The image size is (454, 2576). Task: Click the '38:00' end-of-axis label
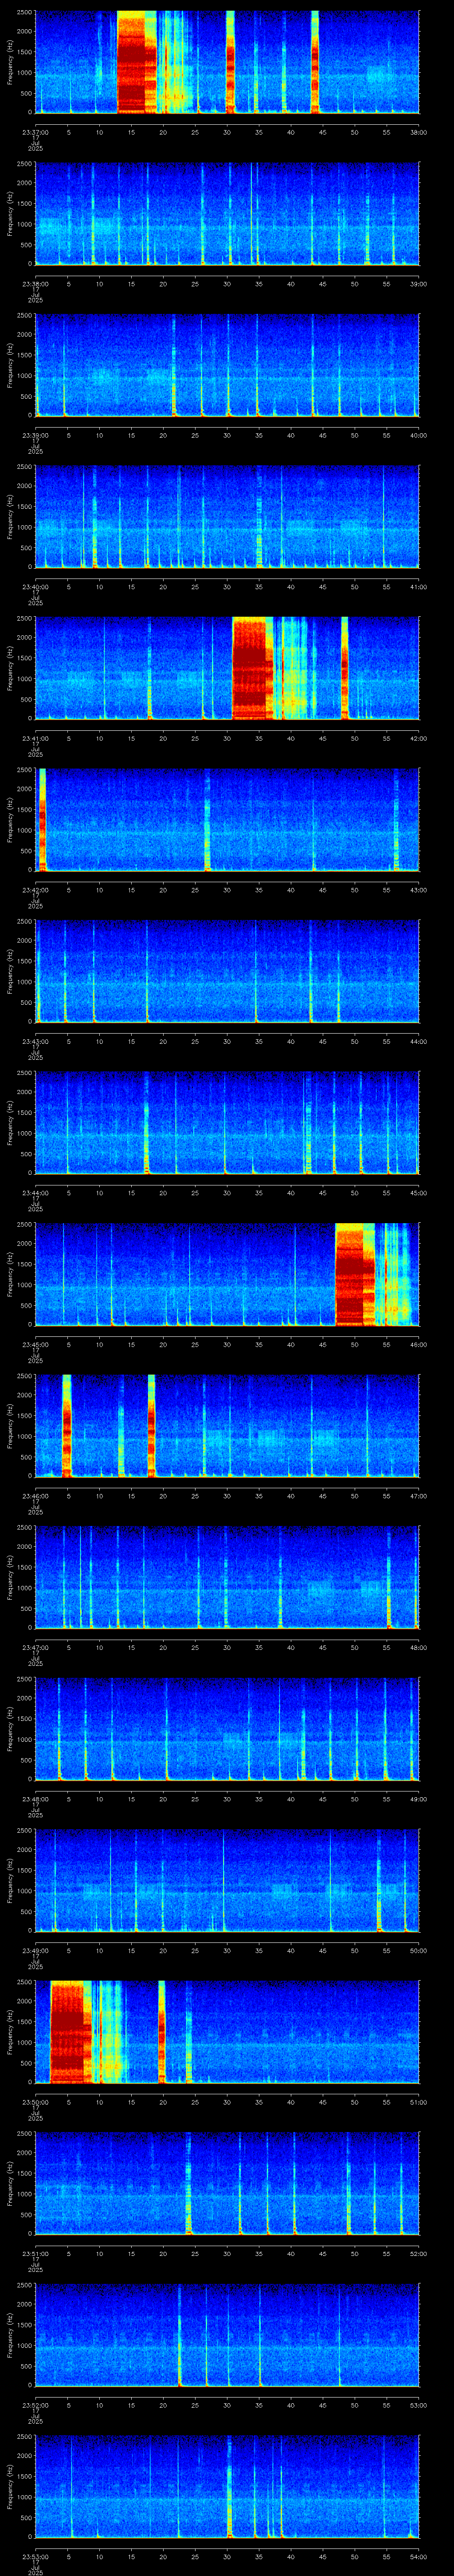[418, 132]
